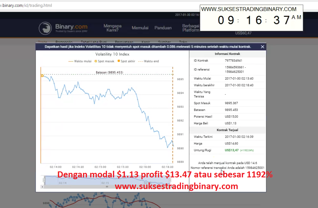Click the navigator scrollbar thumb
Viewport: 318px width, 208px height.
[107, 187]
